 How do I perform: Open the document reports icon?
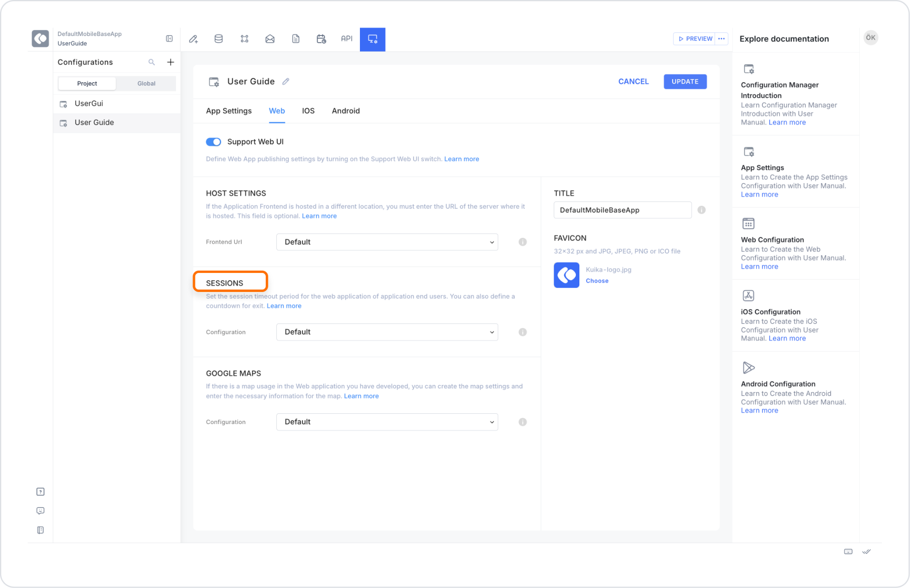pos(295,39)
